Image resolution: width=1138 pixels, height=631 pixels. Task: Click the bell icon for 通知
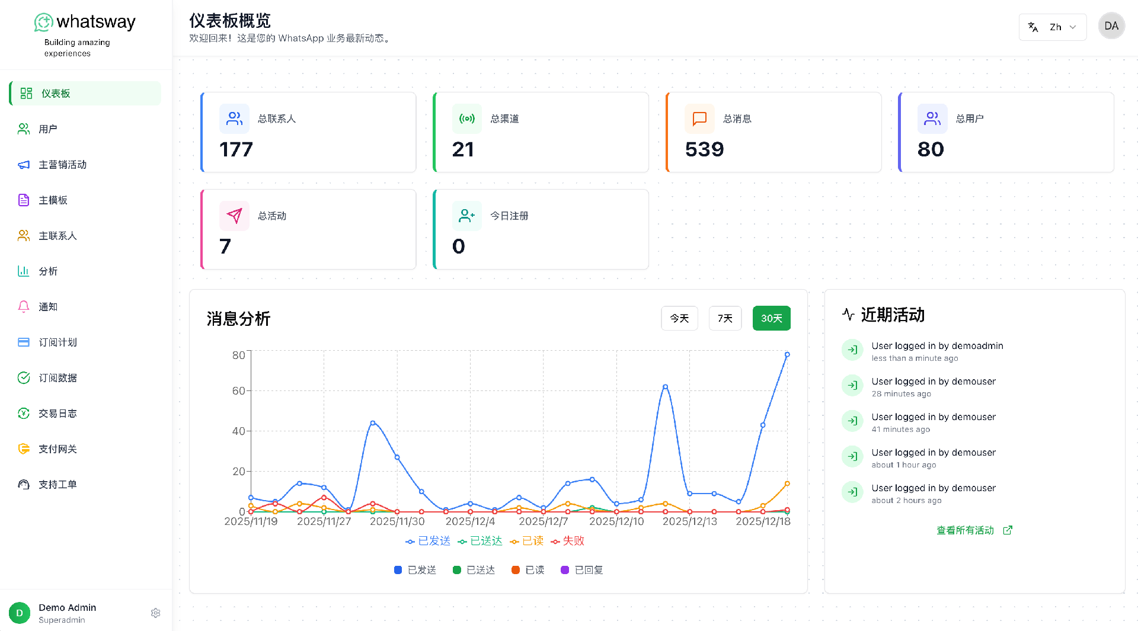coord(24,306)
